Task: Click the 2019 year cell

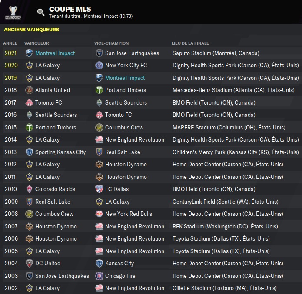Action: (x=10, y=78)
